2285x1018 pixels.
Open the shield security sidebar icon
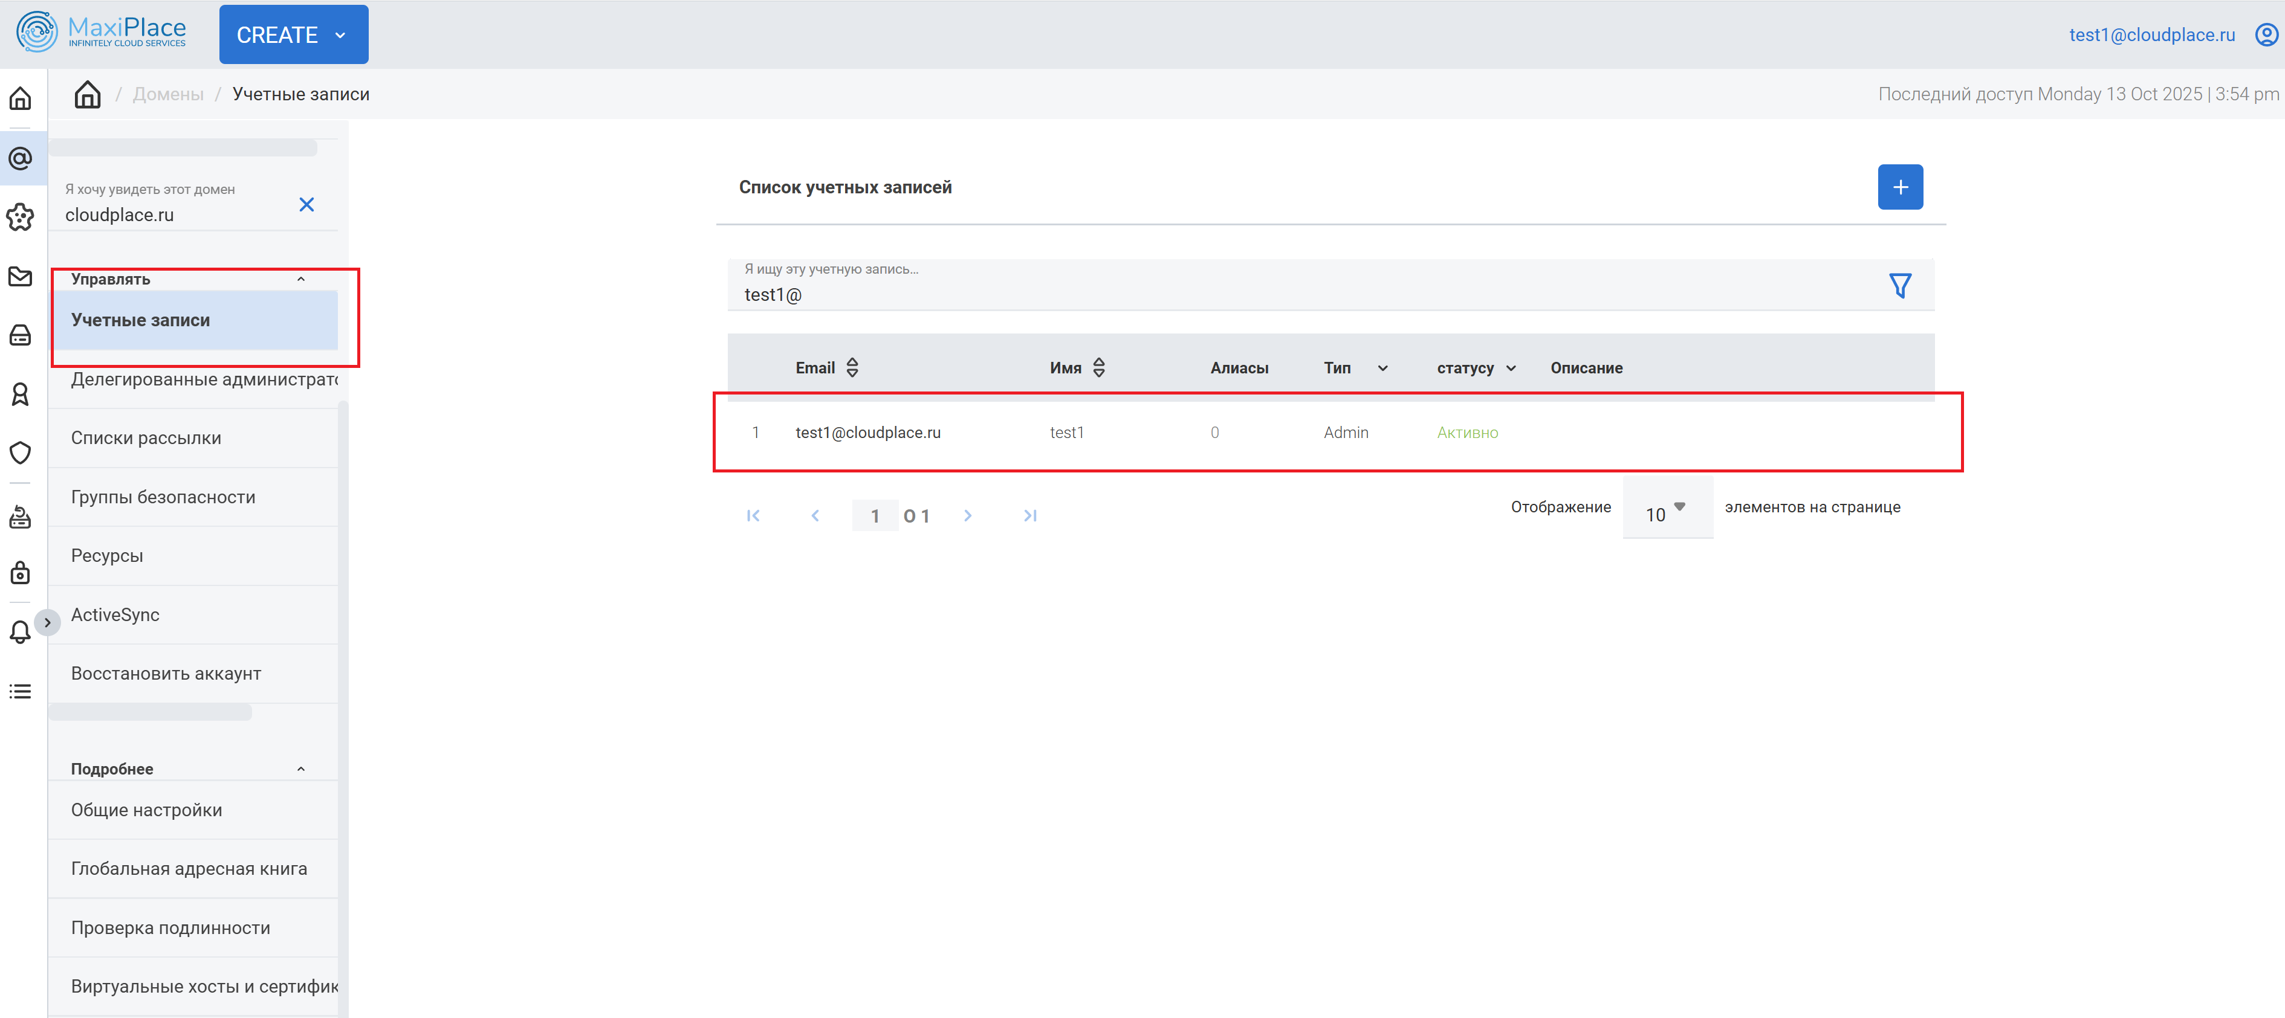coord(21,453)
